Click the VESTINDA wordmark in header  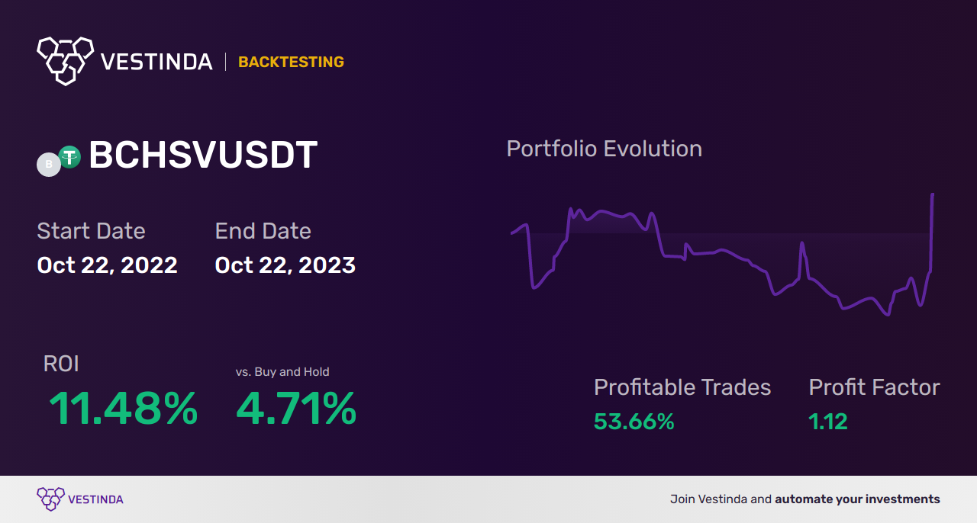156,62
